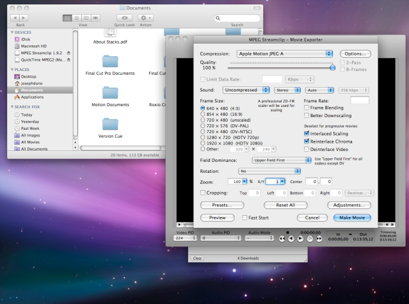Open Version Cue folder
The width and height of the screenshot is (409, 304).
[110, 128]
